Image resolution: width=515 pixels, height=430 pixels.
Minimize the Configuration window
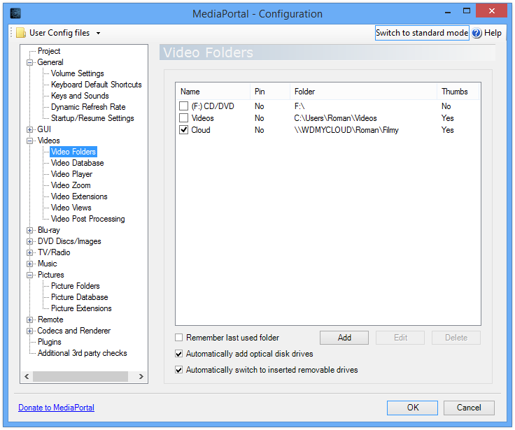point(448,12)
